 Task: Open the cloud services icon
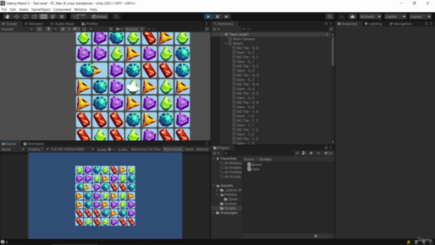click(352, 16)
